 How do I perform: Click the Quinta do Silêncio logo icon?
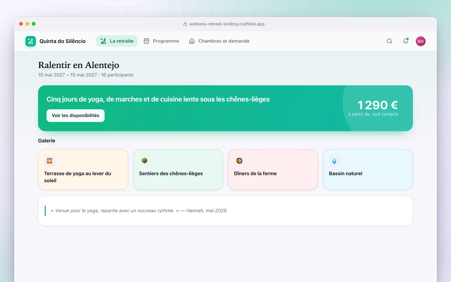(x=31, y=41)
